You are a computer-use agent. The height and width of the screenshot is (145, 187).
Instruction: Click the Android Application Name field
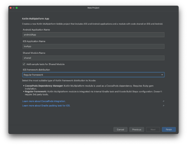[93, 34]
